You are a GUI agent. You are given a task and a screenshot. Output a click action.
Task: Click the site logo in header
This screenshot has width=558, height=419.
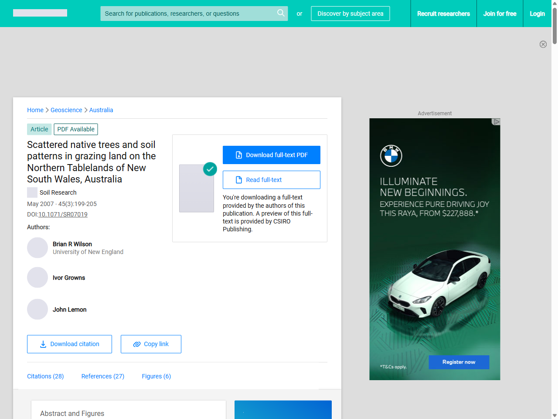[x=40, y=13]
